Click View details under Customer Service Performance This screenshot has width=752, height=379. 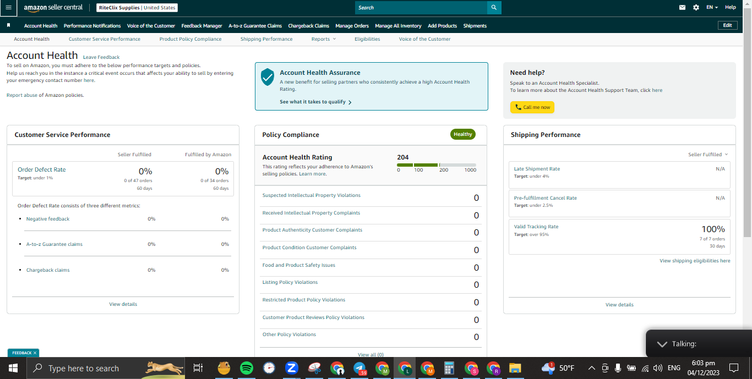123,304
